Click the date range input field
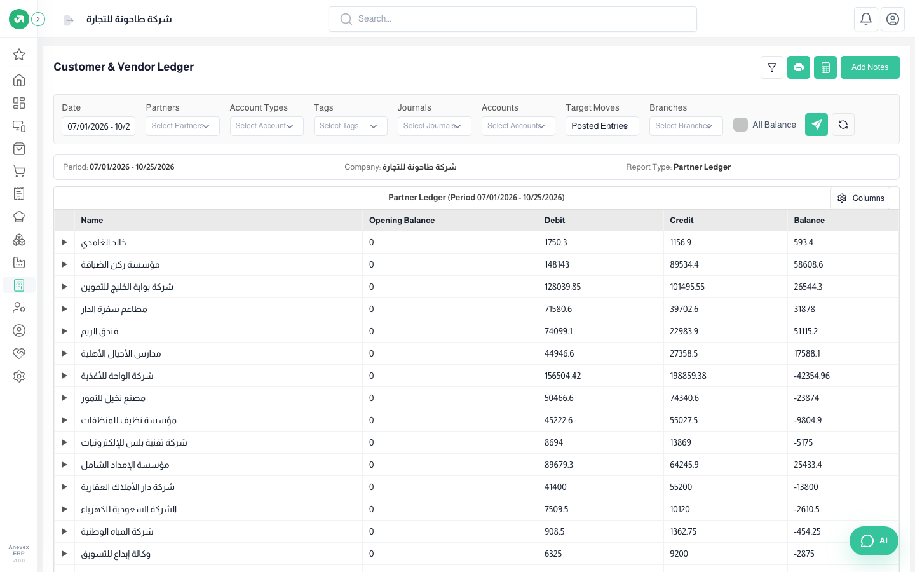Screen dimensions: 915x572 (98, 126)
